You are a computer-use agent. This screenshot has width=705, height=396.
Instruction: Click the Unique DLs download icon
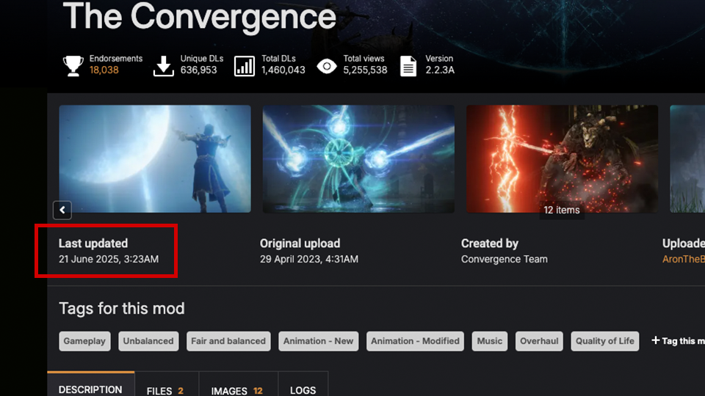pos(163,67)
